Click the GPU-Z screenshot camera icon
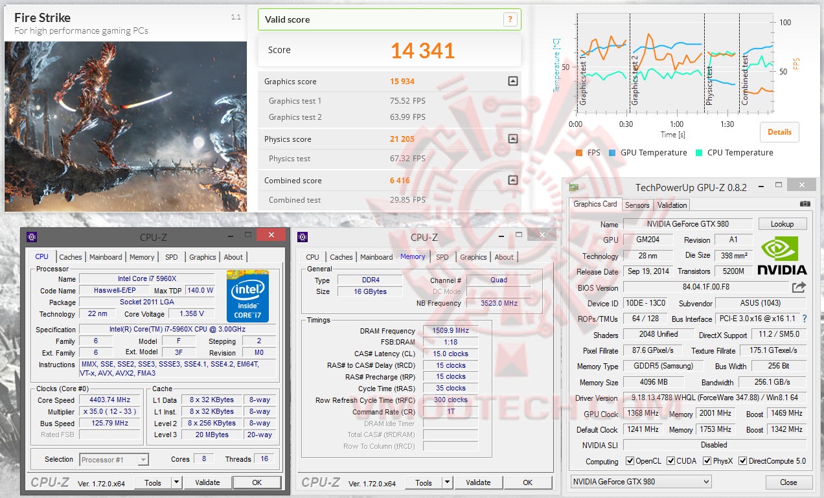This screenshot has height=498, width=824. point(805,204)
